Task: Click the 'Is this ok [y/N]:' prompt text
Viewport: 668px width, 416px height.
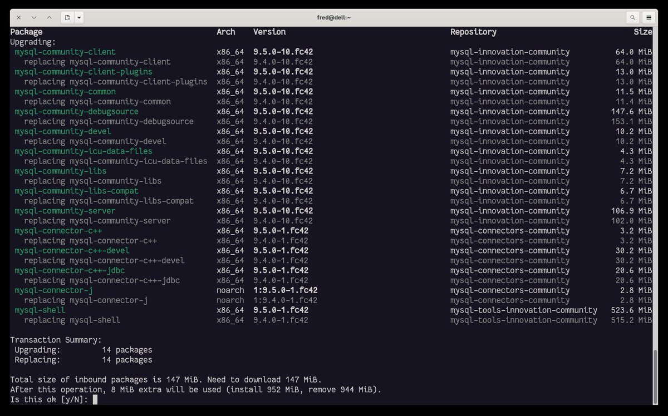Action: point(49,400)
